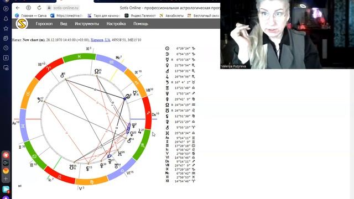Select Neptune glyph on the chart wheel

click(x=134, y=125)
